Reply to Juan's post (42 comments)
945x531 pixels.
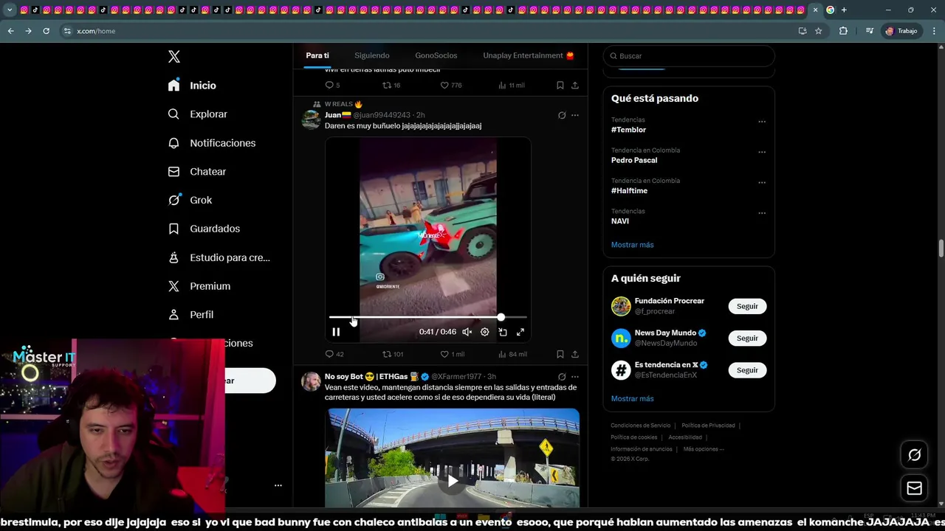coord(334,354)
